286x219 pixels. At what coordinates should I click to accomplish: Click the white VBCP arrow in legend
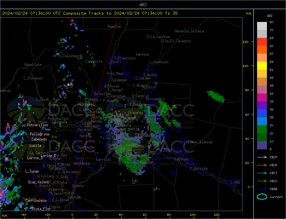click(262, 157)
